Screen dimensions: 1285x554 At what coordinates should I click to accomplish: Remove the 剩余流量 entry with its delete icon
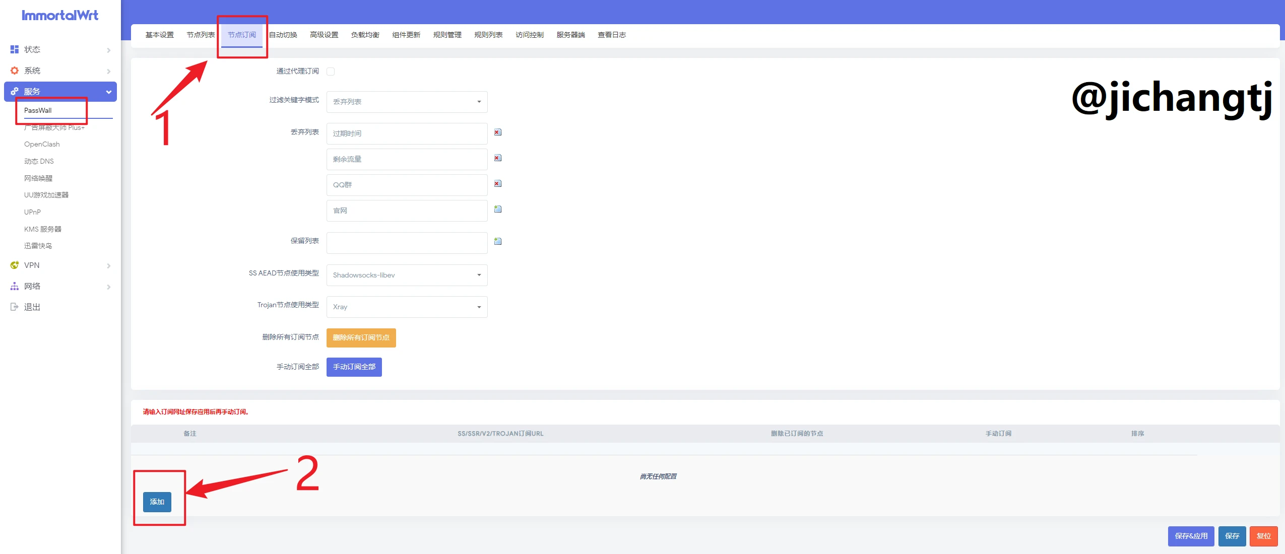coord(497,158)
